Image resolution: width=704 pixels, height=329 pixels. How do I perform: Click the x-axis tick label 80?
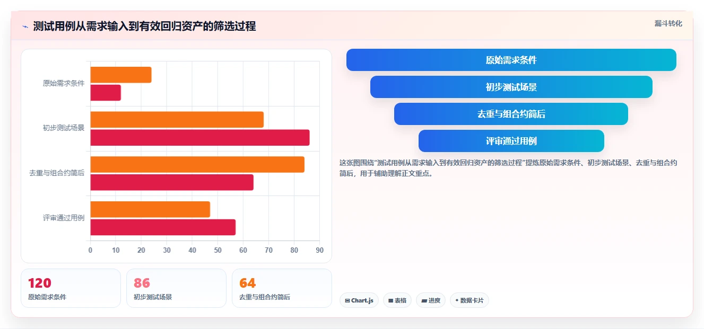pos(294,250)
